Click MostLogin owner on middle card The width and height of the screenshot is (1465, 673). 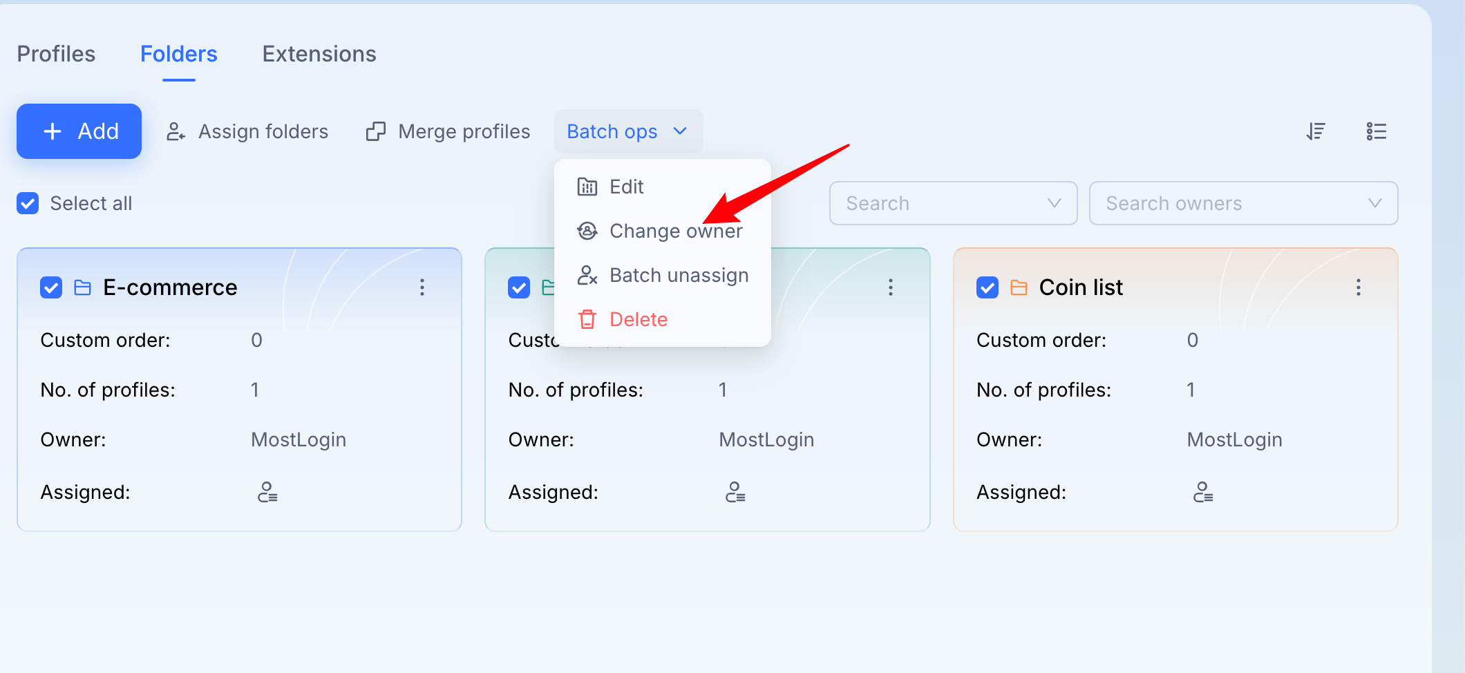766,439
